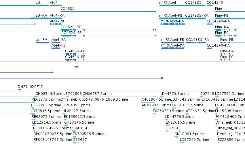Click the GH06737.5prime label
245x144 pixels.
pos(98,94)
